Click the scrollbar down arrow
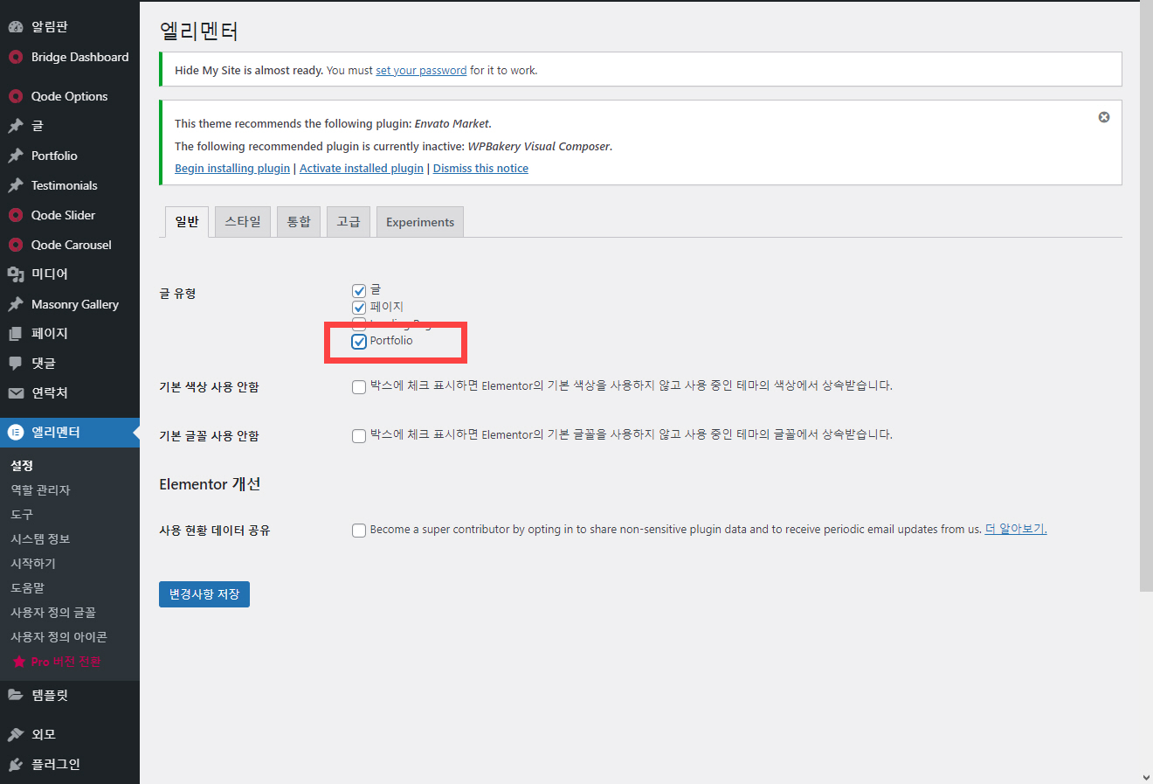 [x=1146, y=776]
